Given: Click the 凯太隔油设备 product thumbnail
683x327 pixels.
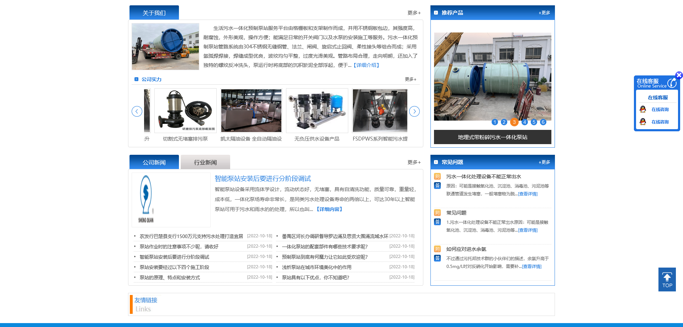Looking at the screenshot, I should (x=251, y=110).
